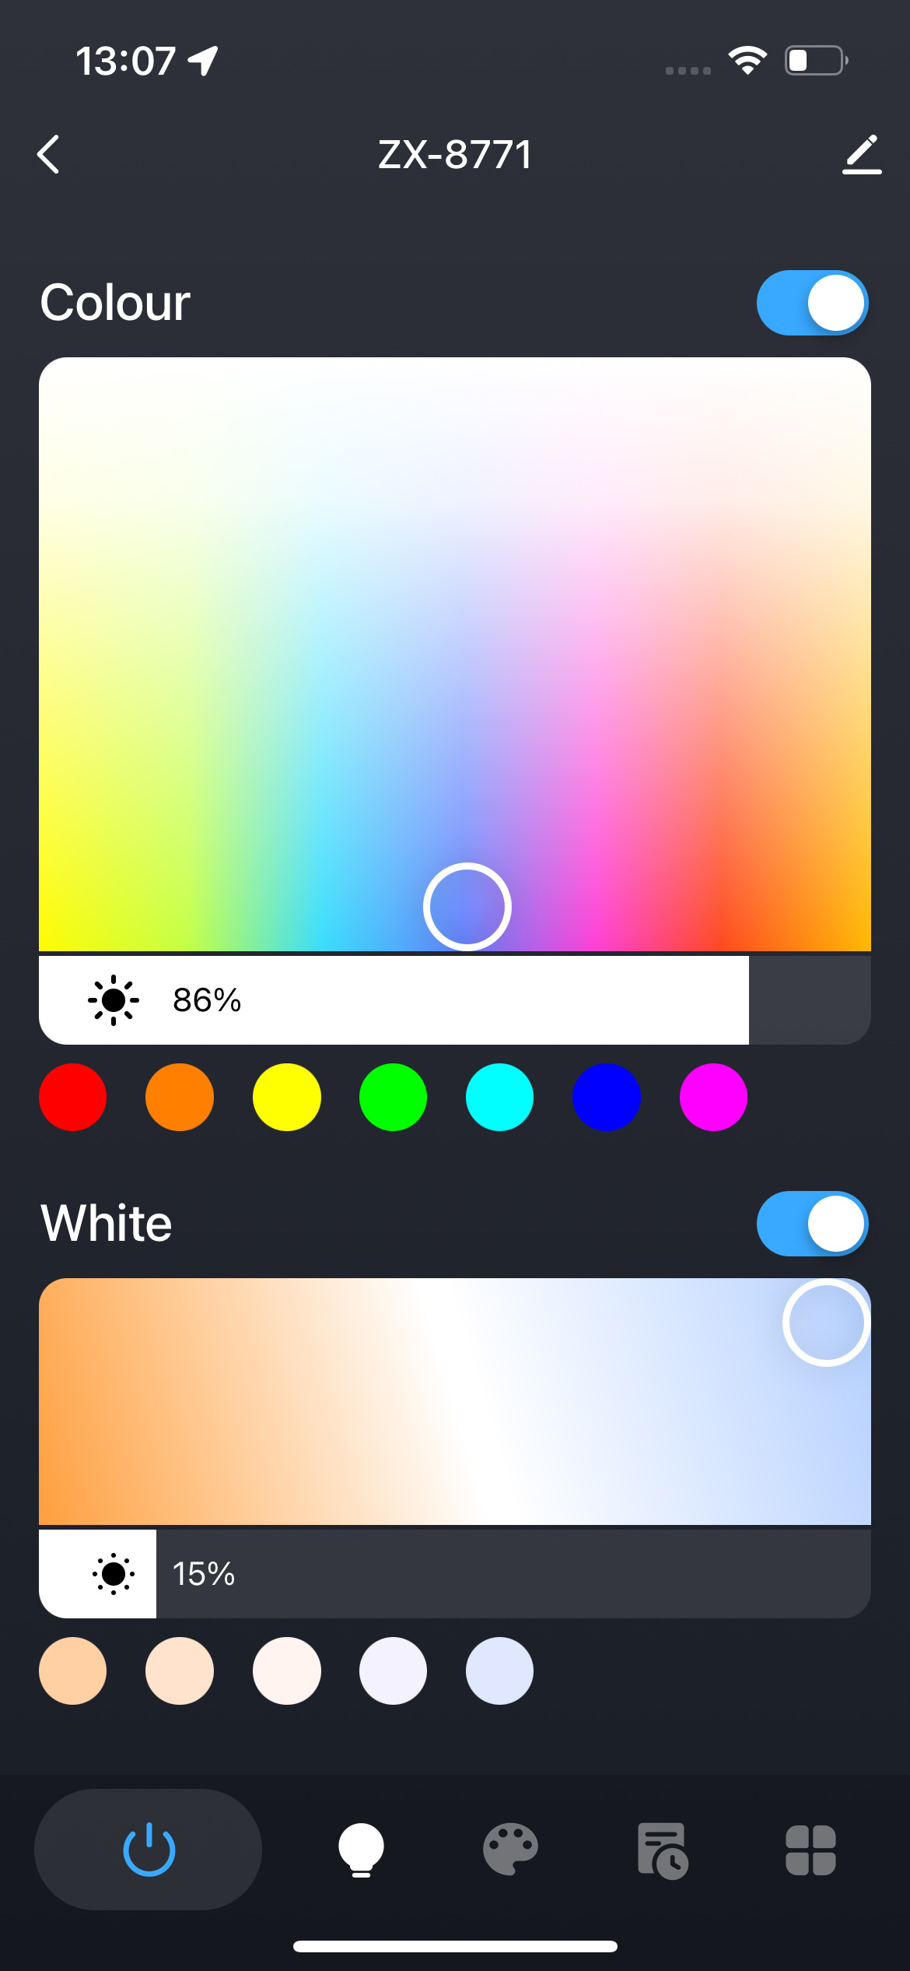The width and height of the screenshot is (910, 1971).
Task: Open the light bulb tab
Action: [x=361, y=1850]
